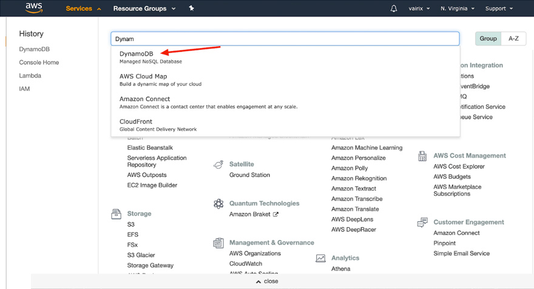Viewport: 534px width, 289px height.
Task: Open AWS DeepRacer
Action: point(354,230)
